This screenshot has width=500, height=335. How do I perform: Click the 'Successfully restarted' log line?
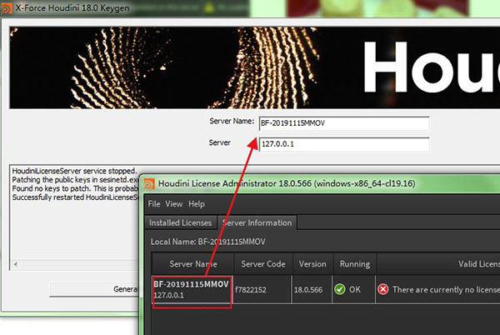pos(75,197)
